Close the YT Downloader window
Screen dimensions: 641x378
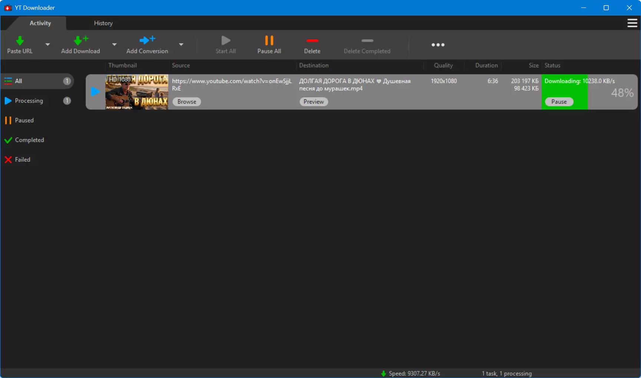tap(629, 8)
